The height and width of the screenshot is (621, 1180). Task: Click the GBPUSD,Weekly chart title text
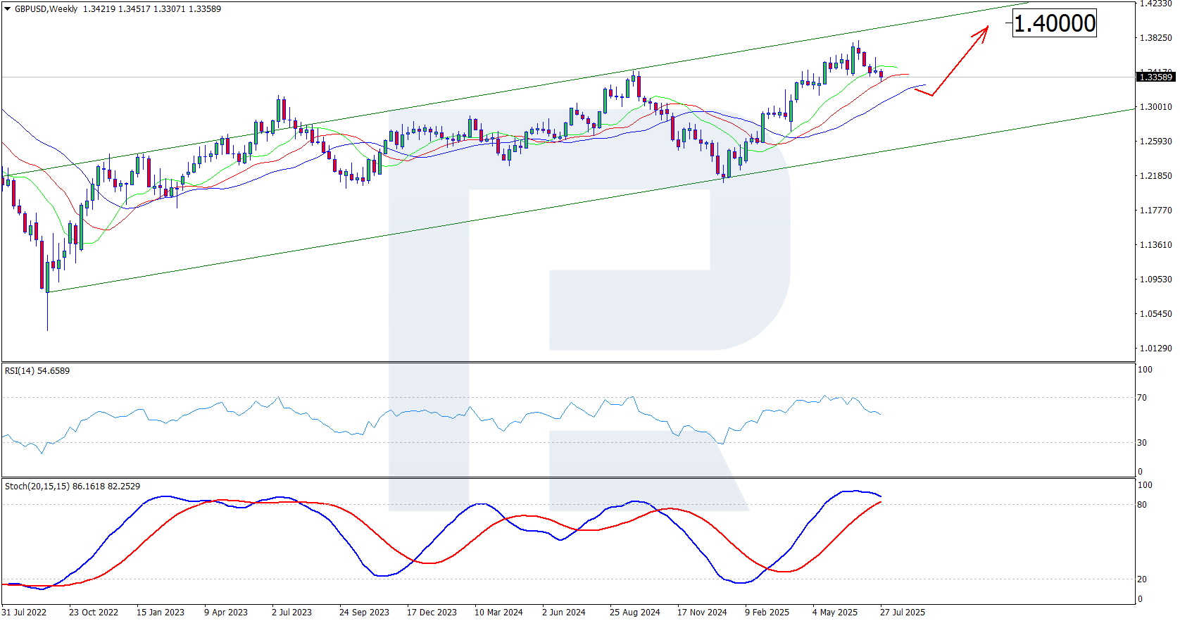pos(46,9)
